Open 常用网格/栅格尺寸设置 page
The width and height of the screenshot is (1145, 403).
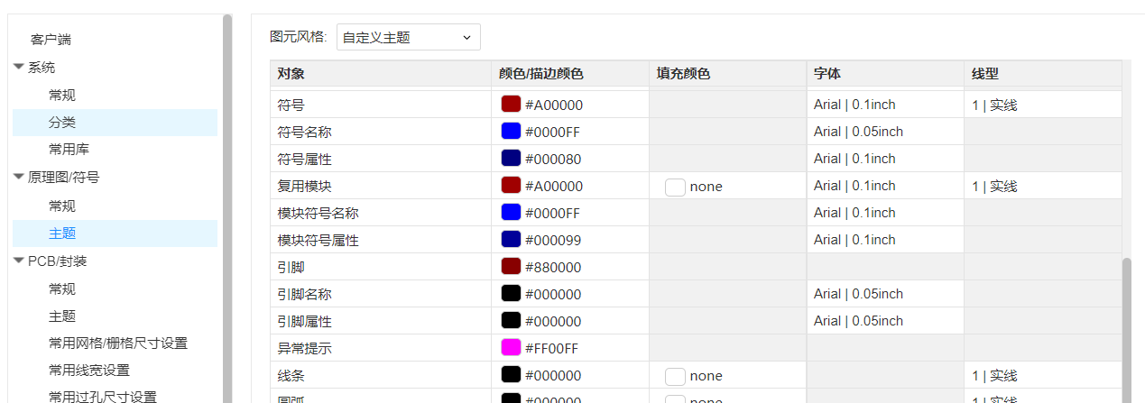pyautogui.click(x=118, y=343)
